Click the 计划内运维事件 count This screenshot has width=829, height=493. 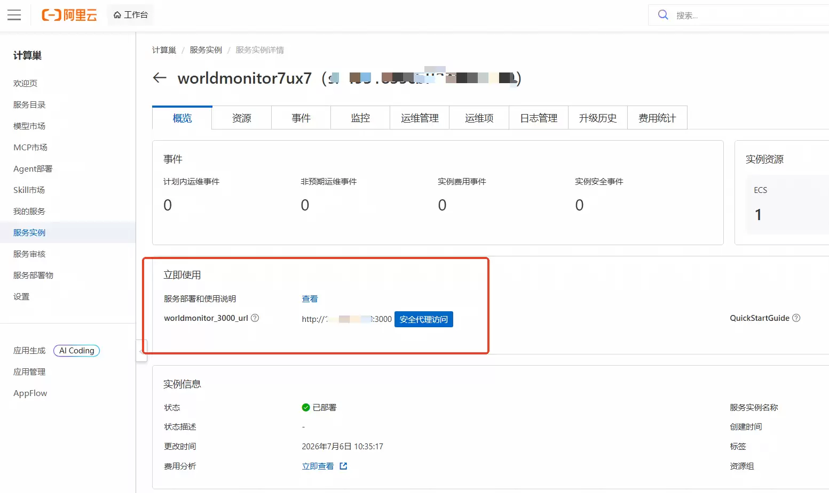[168, 205]
